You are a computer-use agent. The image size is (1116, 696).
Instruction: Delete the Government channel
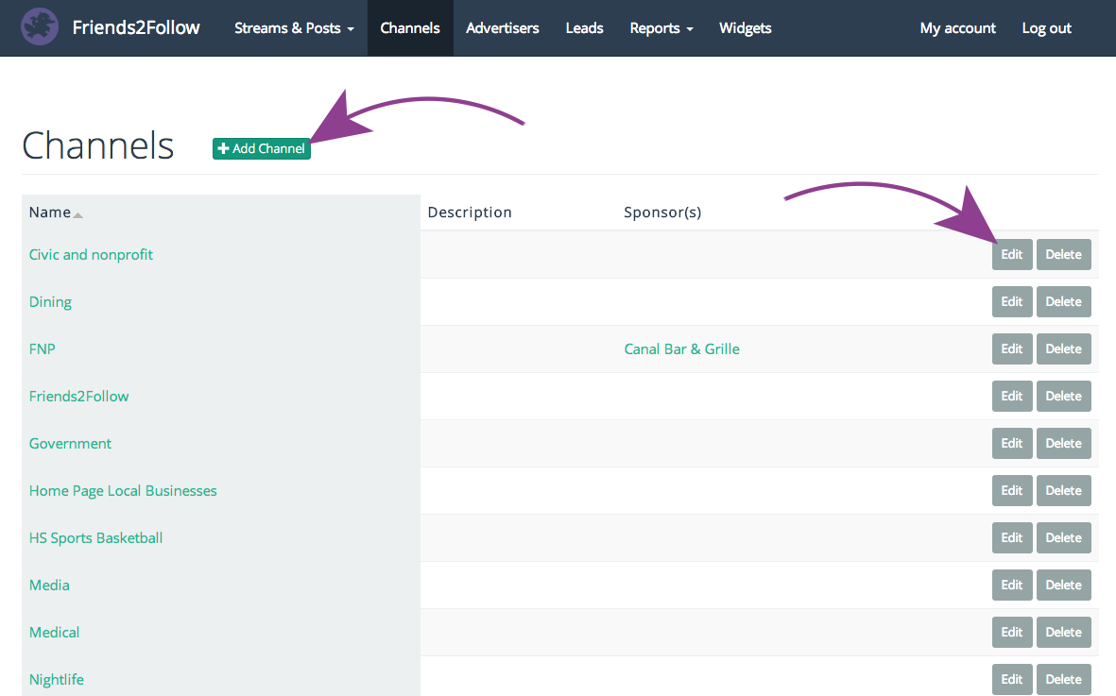(1063, 443)
